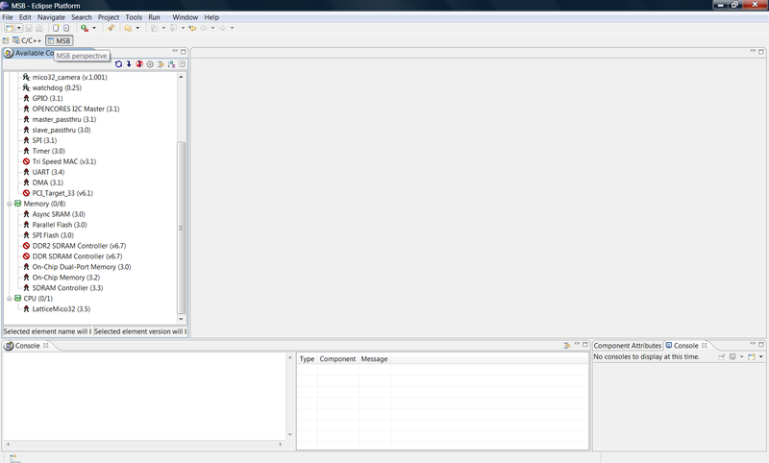The height and width of the screenshot is (463, 769).
Task: Open the Help menu
Action: pos(211,17)
